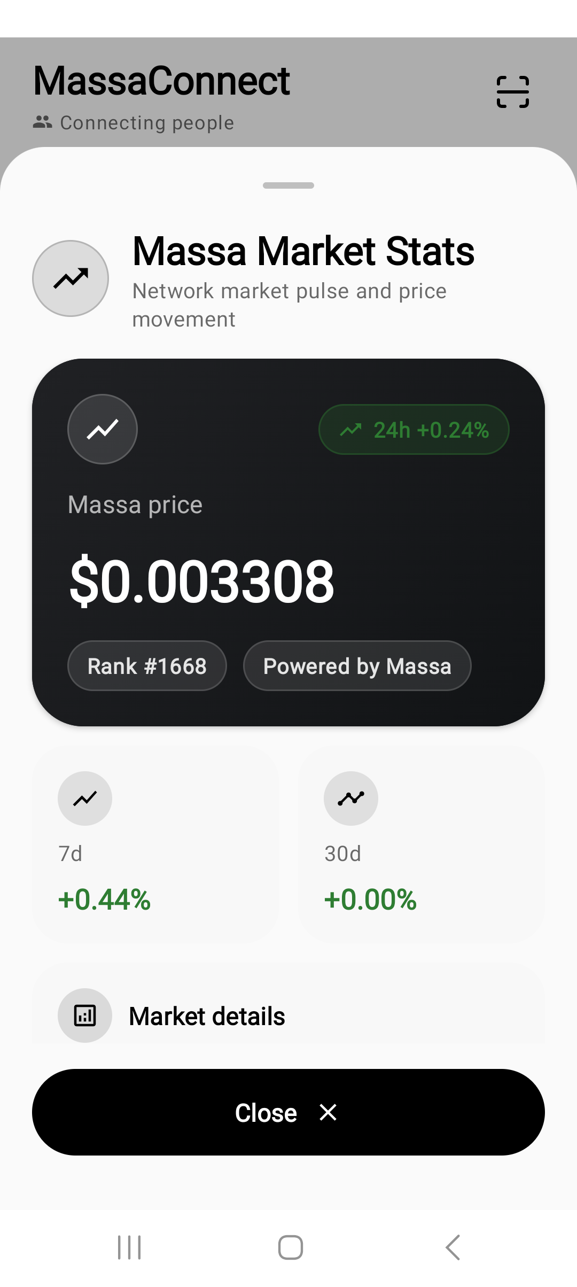This screenshot has height=1287, width=577.
Task: Tap the QR scan icon in header
Action: 512,92
